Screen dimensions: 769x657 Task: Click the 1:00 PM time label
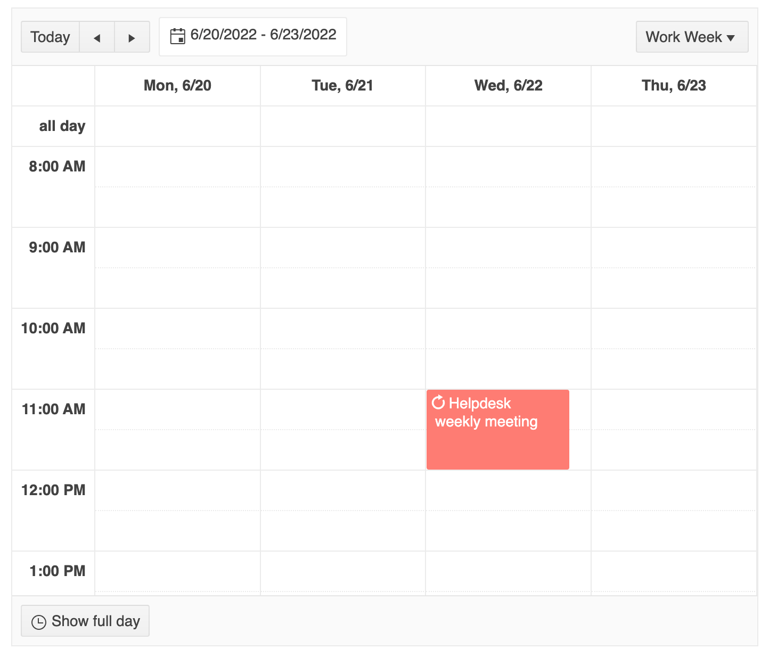point(58,571)
